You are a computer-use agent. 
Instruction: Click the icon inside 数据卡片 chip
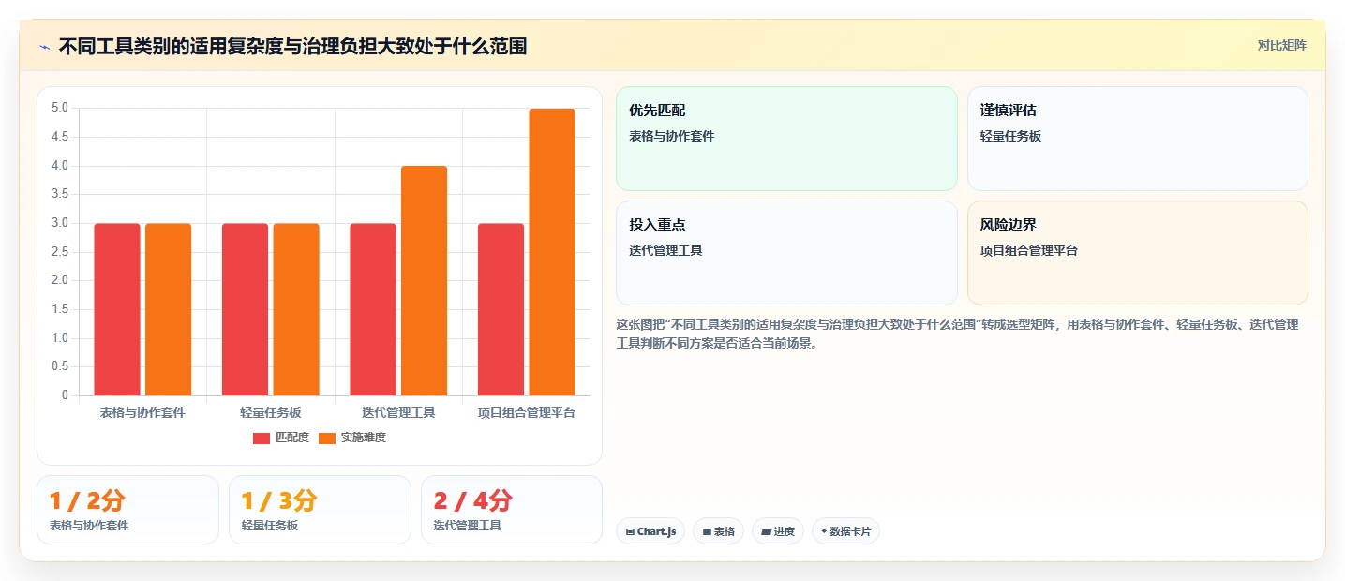(824, 531)
